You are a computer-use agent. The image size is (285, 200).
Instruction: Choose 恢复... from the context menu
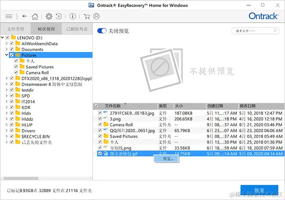(x=166, y=159)
